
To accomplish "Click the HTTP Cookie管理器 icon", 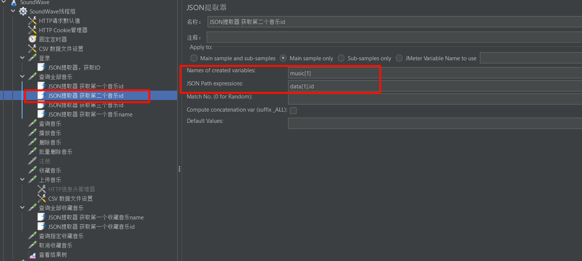I will [x=33, y=30].
